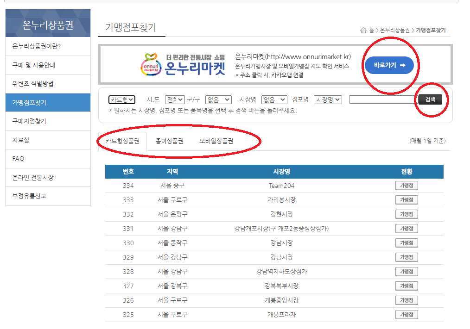The width and height of the screenshot is (470, 329).
Task: Click the 온누리상품권 breadcrumb link
Action: (395, 30)
